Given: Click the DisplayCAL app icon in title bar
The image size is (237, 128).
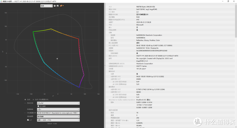Looking at the screenshot, I should click(x=1, y=1).
